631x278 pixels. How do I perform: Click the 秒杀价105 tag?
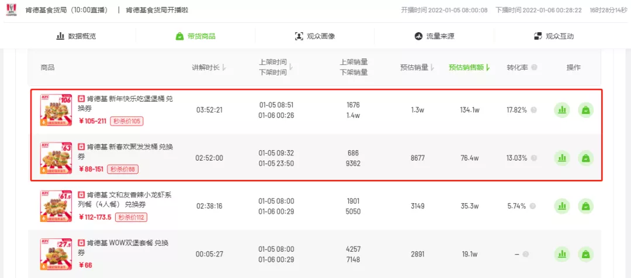(127, 121)
